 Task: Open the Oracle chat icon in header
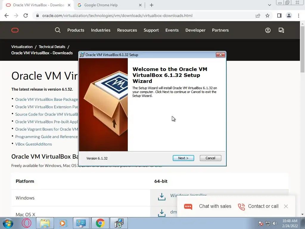click(281, 30)
